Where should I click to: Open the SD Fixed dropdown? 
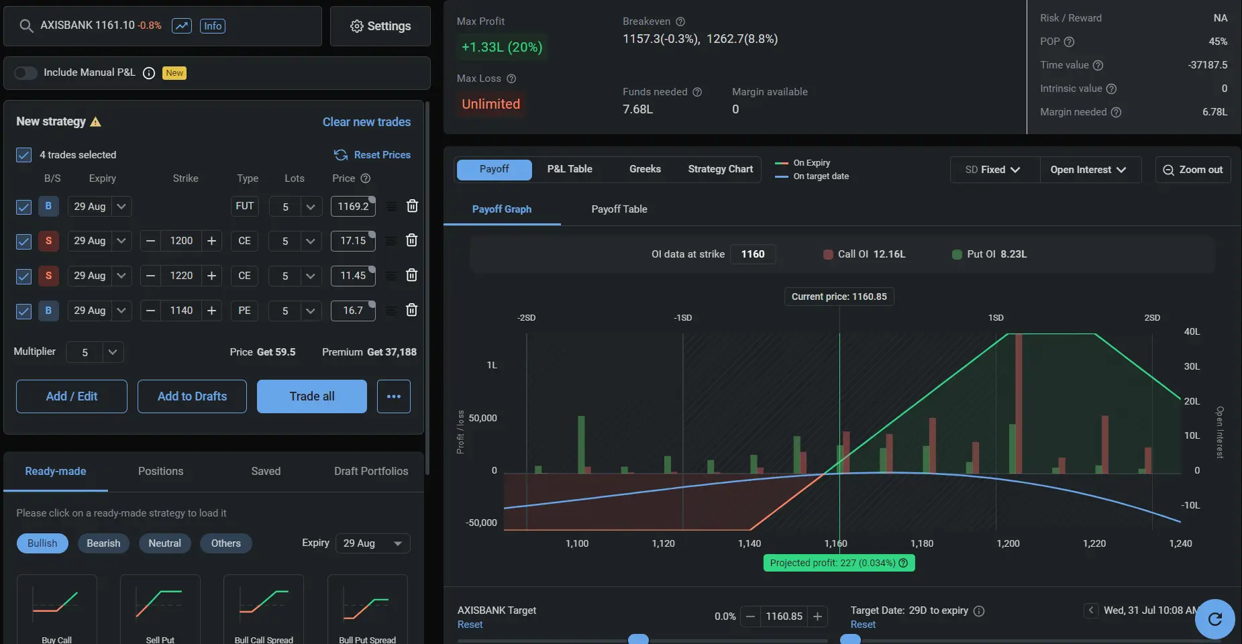994,170
